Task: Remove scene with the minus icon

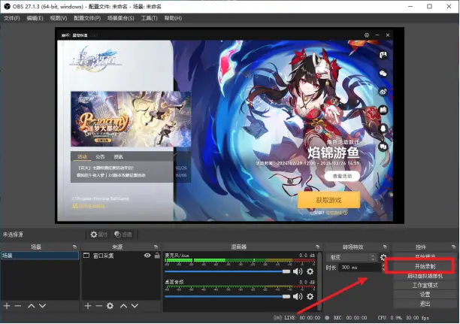Action: [x=18, y=306]
